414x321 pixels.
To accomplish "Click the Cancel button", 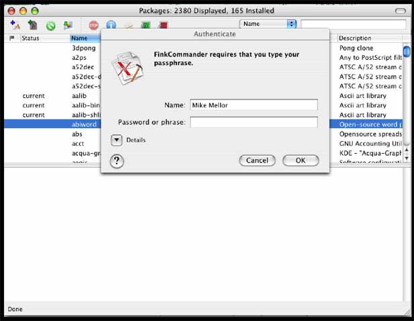I will (x=257, y=160).
